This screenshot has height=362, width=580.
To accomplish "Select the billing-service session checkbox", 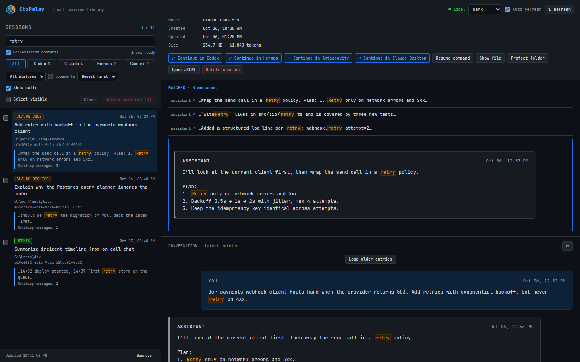I will (6, 118).
